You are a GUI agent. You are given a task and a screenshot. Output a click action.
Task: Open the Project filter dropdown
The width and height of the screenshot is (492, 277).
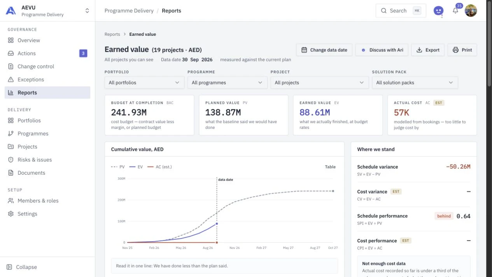coord(319,82)
